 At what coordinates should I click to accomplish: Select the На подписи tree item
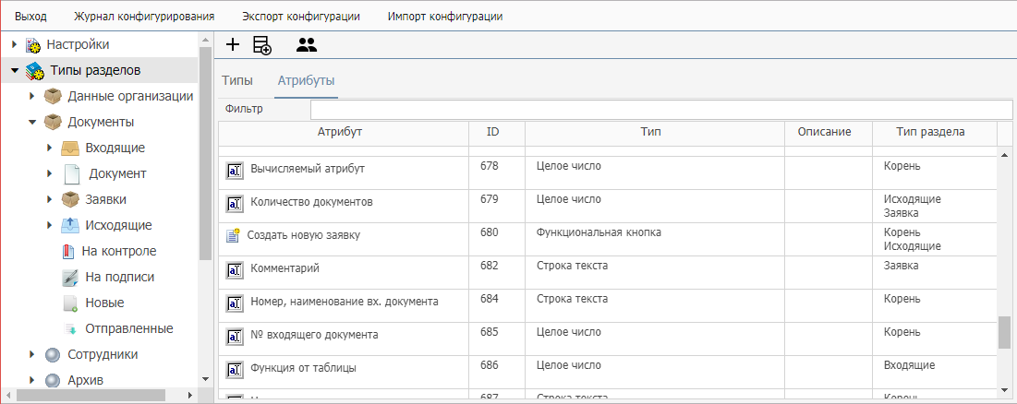119,277
